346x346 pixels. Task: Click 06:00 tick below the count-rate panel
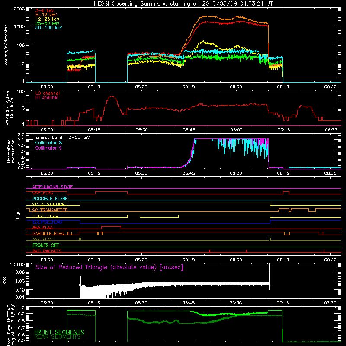tap(236, 87)
